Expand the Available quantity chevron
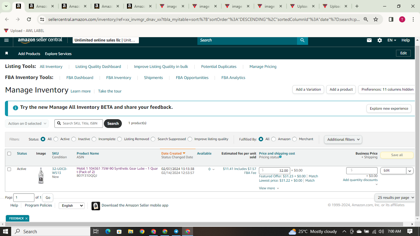 [x=214, y=169]
